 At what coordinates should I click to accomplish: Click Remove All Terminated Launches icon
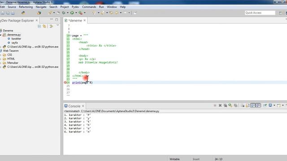click(x=225, y=106)
